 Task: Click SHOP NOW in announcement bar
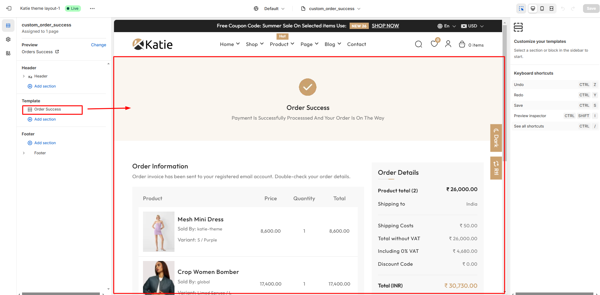pyautogui.click(x=385, y=26)
